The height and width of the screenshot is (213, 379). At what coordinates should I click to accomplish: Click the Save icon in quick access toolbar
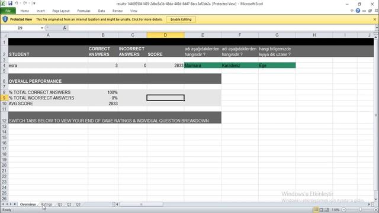(x=10, y=4)
